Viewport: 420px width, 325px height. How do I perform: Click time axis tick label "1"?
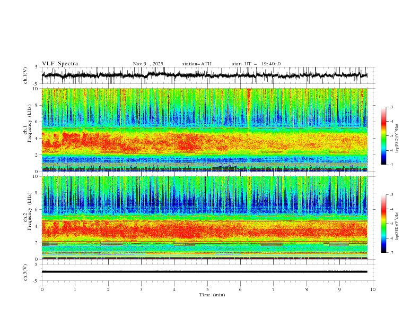(x=75, y=289)
